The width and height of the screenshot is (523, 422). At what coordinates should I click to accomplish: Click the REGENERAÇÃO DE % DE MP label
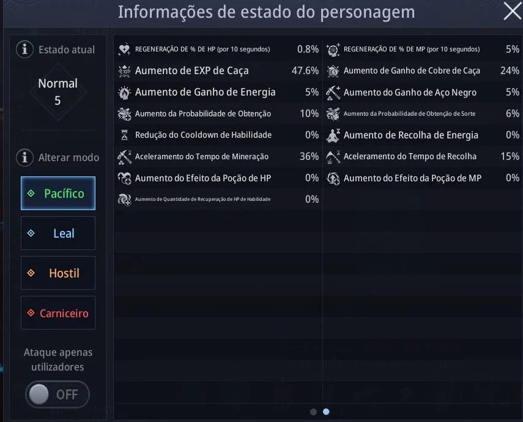point(412,50)
